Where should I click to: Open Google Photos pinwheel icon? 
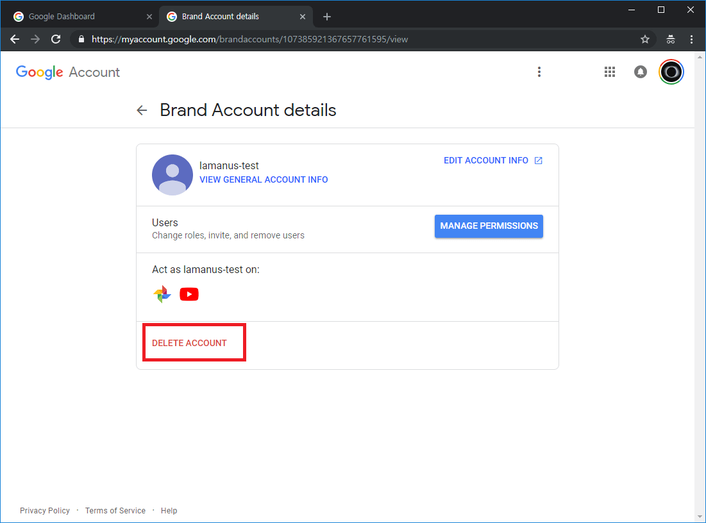pyautogui.click(x=162, y=294)
